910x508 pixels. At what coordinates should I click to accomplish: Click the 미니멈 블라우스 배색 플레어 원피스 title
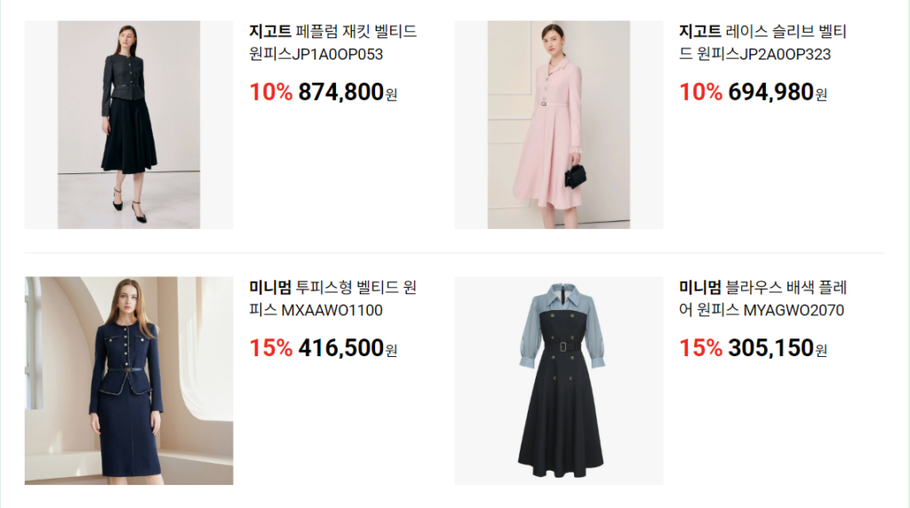pos(763,298)
